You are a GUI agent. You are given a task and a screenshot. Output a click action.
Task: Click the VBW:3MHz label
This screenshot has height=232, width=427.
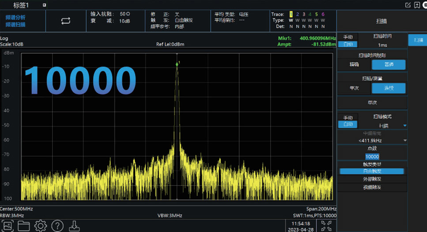pos(170,216)
